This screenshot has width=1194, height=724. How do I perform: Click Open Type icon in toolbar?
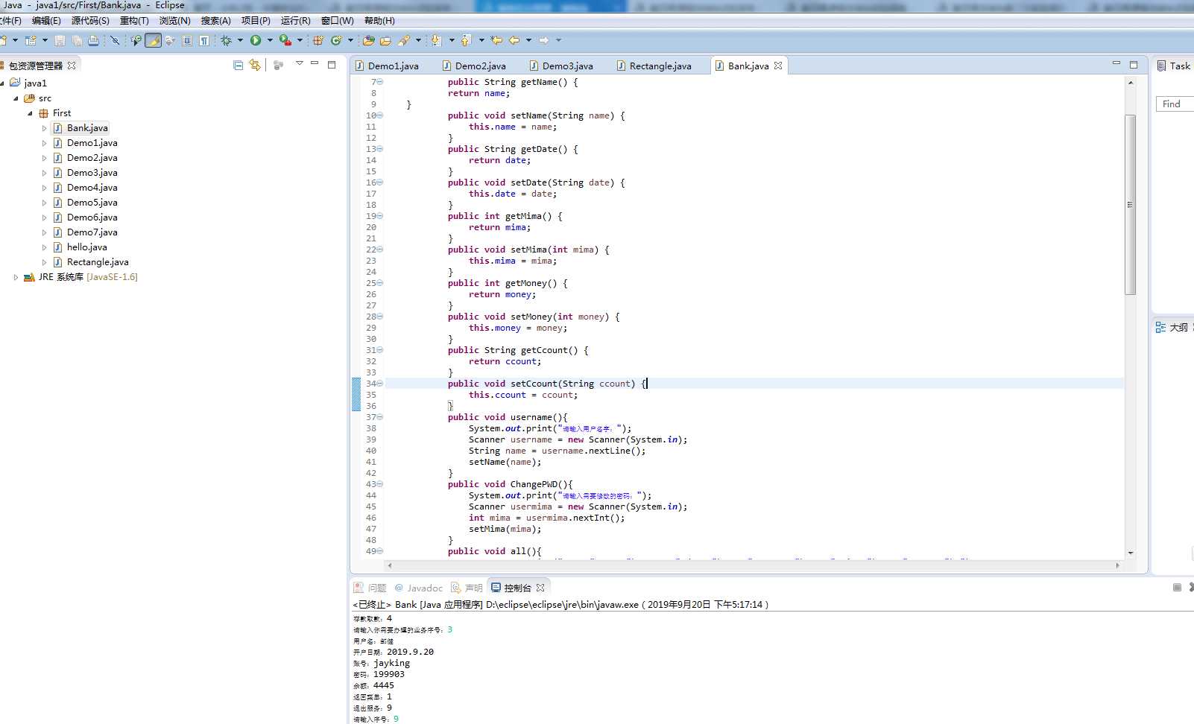pos(369,40)
